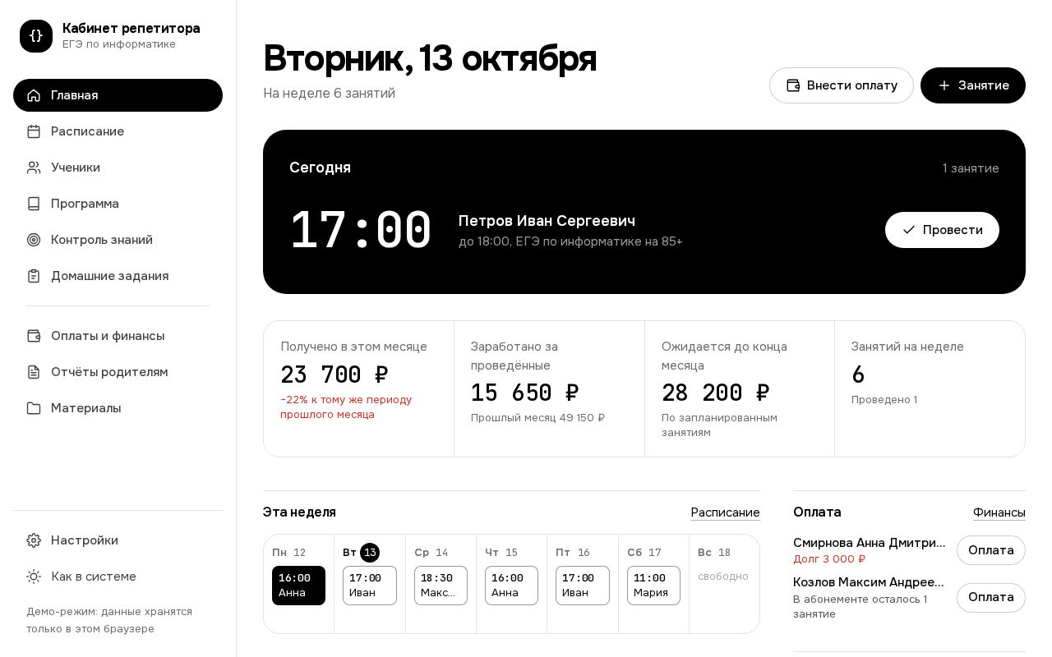Click the curly braces app logo
Screen dimensions: 1052x657
point(36,36)
